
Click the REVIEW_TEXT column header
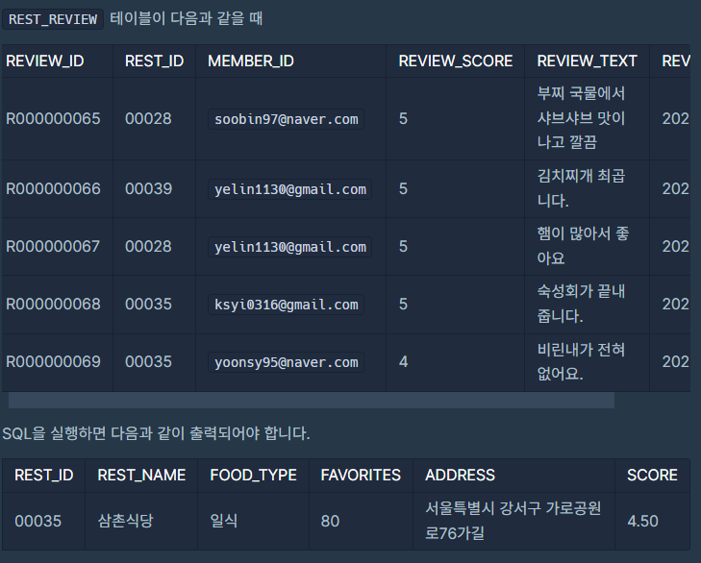[587, 61]
